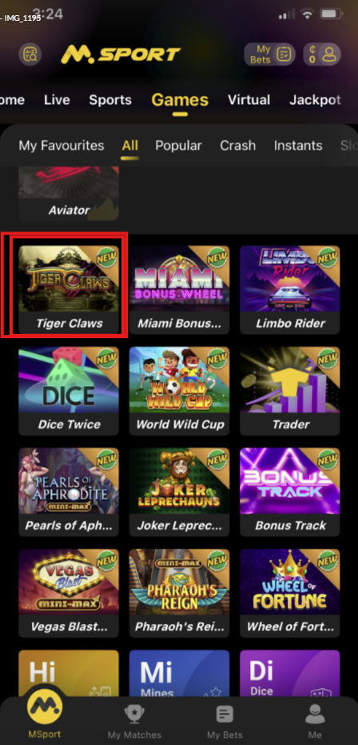Select the Instants games filter
The height and width of the screenshot is (745, 358).
coord(298,145)
